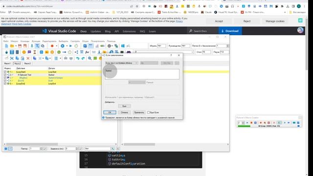Create a new macro file via toolbar
Viewport: 313px width, 176px height.
pyautogui.click(x=6, y=46)
